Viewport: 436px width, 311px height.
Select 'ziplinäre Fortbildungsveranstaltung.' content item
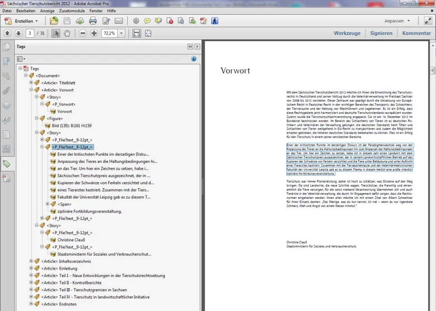click(x=89, y=211)
